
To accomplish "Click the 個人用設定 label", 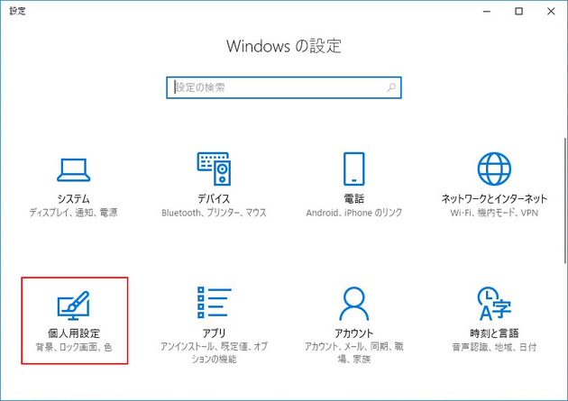I will 74,333.
